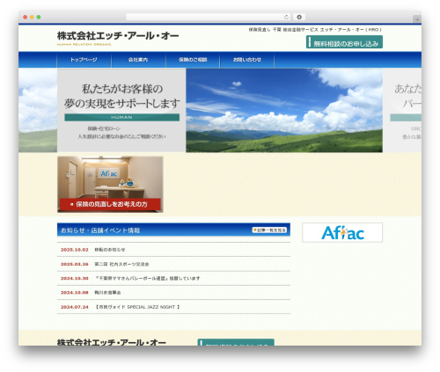Click the date 2024.10.30
Viewport: 440px width, 372px height.
pos(75,278)
